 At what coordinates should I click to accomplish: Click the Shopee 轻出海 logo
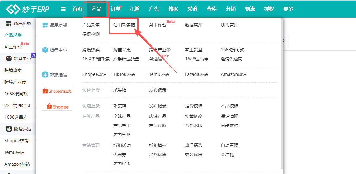pos(57,91)
